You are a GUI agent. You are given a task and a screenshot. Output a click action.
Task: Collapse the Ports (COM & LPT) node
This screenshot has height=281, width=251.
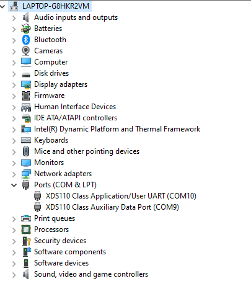(x=14, y=185)
